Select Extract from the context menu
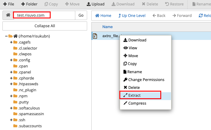 (x=140, y=95)
